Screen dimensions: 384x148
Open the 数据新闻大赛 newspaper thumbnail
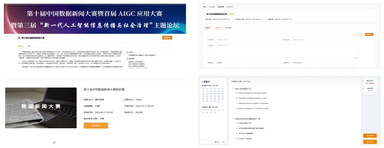(x=41, y=108)
